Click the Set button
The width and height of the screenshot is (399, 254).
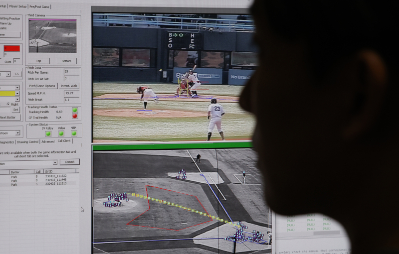16,110
